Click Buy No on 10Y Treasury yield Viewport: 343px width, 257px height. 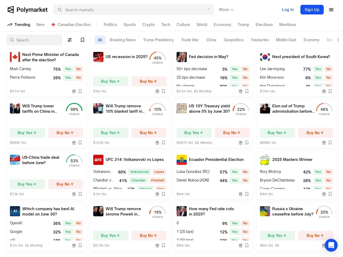coord(232,133)
